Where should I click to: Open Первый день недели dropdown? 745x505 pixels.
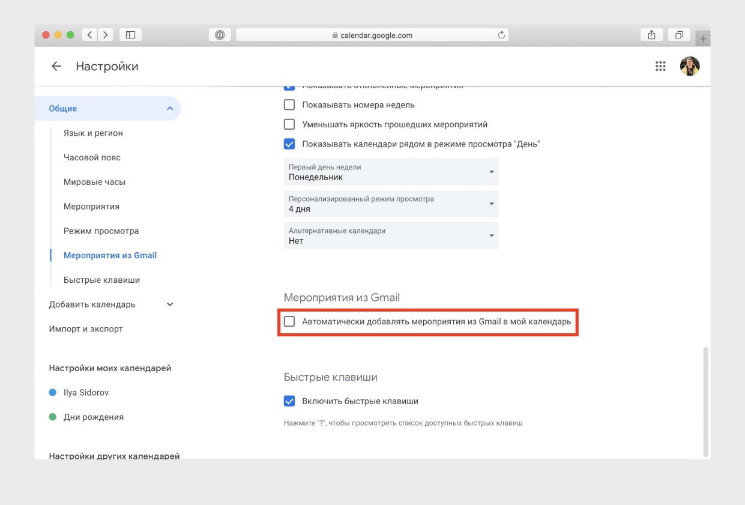coord(391,172)
